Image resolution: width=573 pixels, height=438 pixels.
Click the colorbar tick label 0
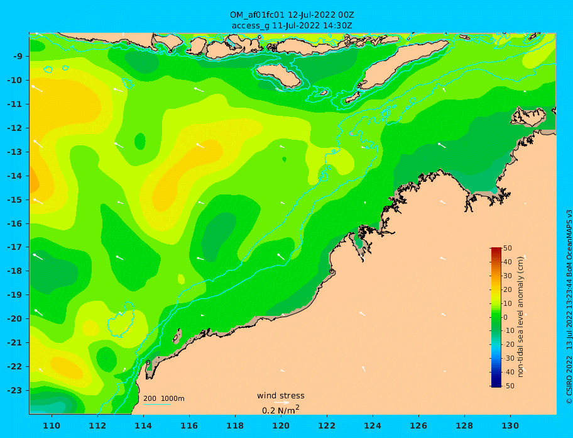pyautogui.click(x=506, y=317)
